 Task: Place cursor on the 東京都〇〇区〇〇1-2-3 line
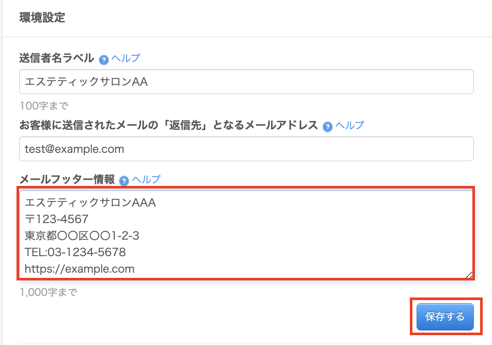click(x=82, y=236)
